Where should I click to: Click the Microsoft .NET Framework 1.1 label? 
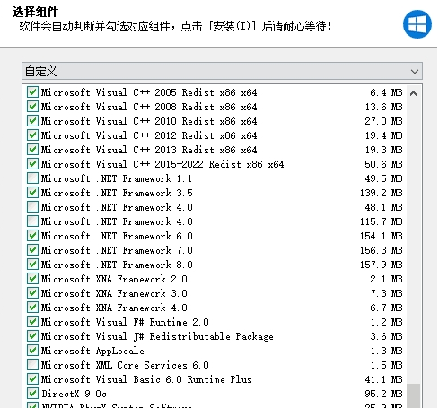tap(117, 178)
